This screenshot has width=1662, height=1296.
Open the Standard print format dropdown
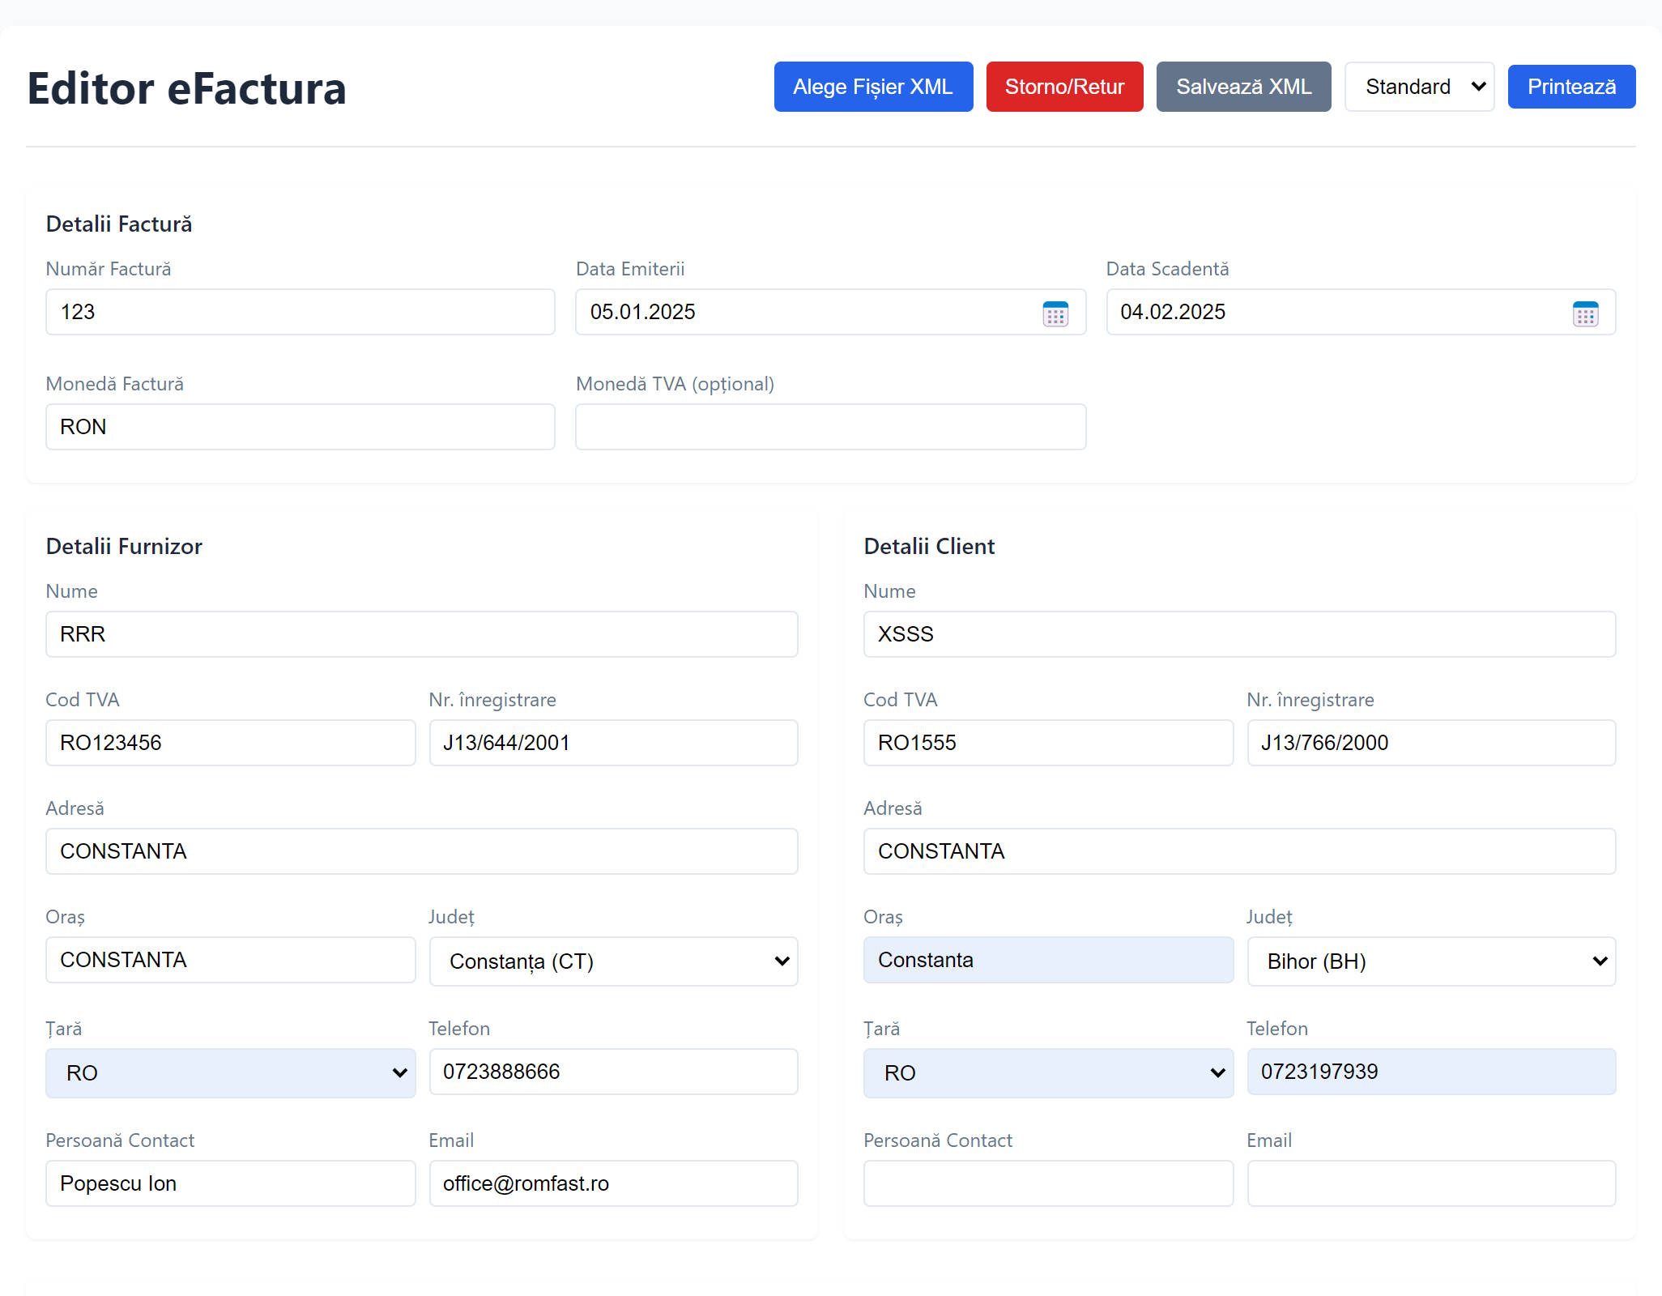tap(1419, 87)
